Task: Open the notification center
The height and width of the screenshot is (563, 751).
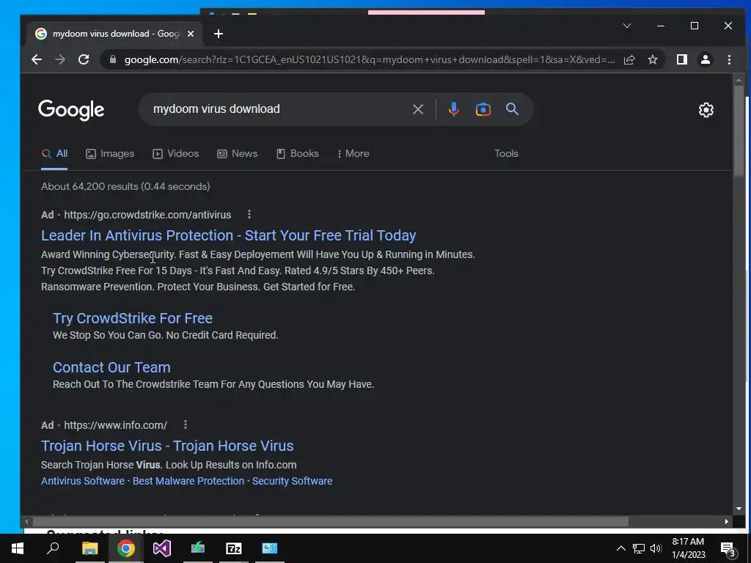Action: point(728,548)
